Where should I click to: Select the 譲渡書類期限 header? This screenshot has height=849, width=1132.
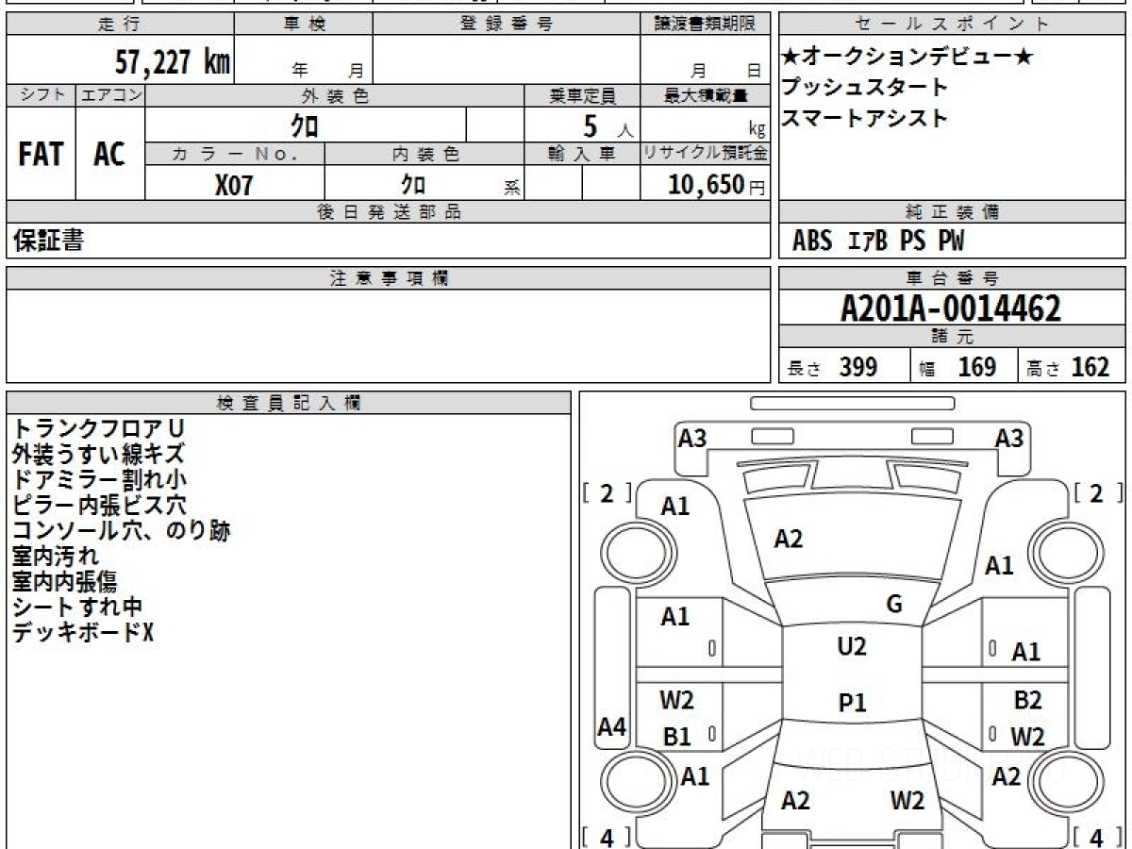[706, 24]
